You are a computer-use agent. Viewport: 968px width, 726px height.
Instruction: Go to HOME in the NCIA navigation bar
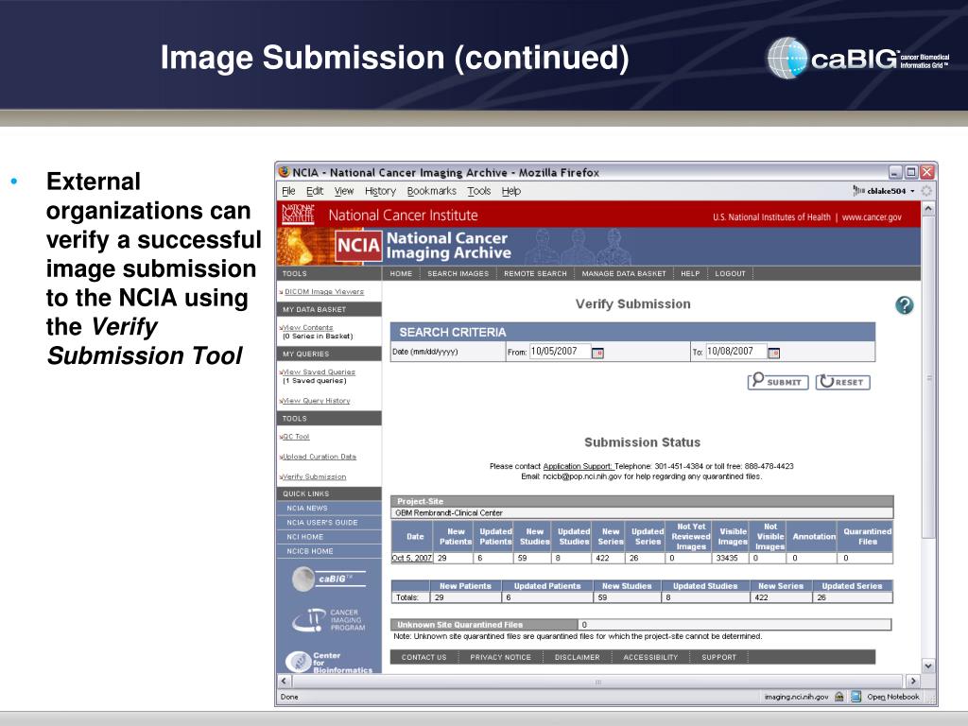point(401,273)
